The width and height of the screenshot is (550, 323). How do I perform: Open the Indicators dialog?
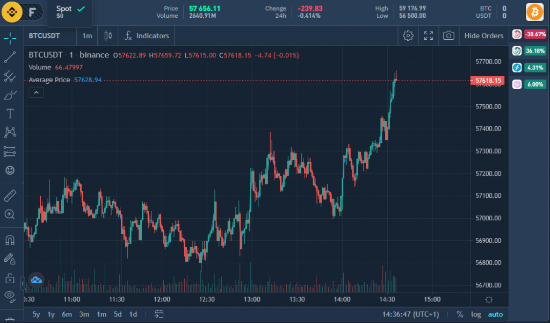coord(146,35)
